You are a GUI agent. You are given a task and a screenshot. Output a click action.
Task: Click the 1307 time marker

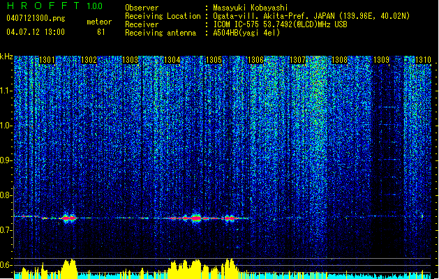tap(297, 60)
